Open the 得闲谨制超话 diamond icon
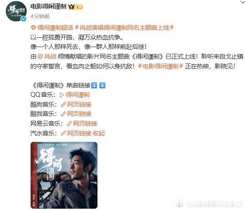This screenshot has width=245, height=210. pyautogui.click(x=33, y=28)
